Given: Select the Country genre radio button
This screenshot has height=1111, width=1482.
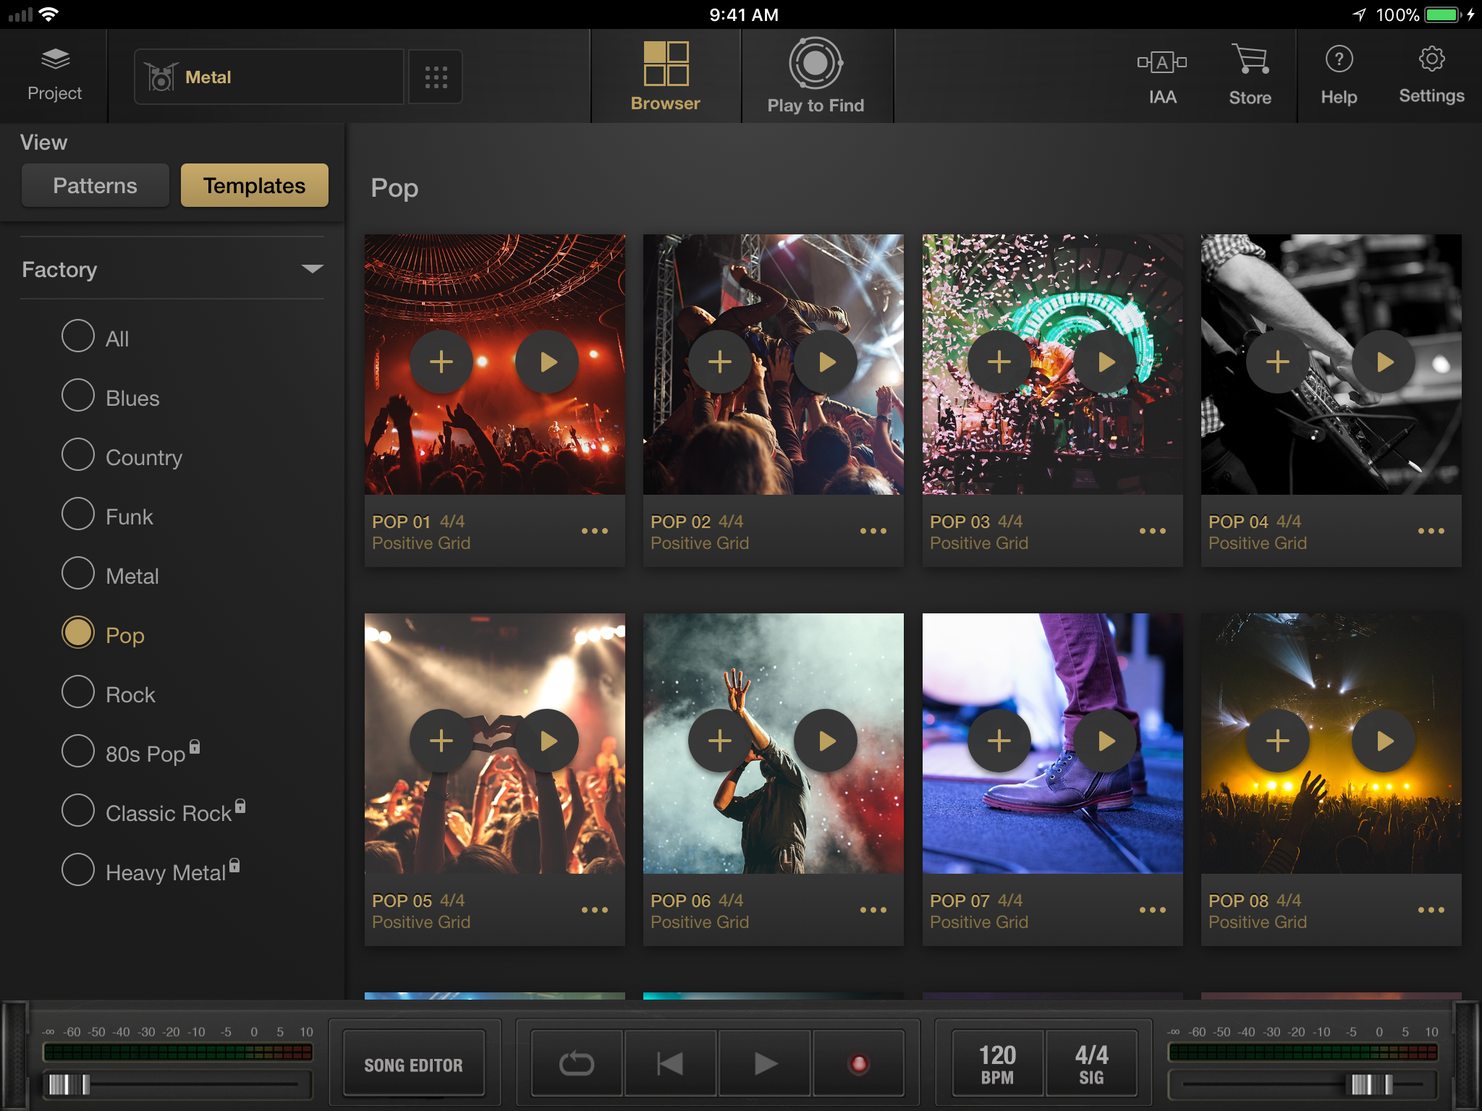Looking at the screenshot, I should coord(78,455).
